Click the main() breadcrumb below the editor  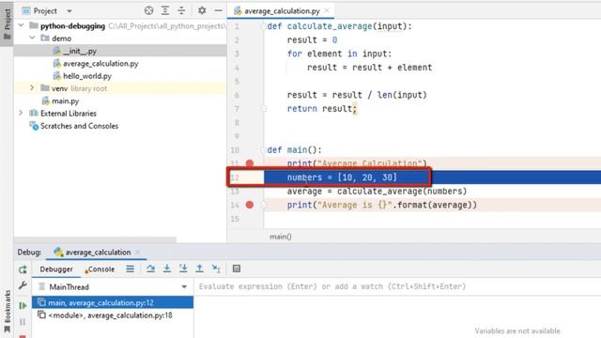281,237
